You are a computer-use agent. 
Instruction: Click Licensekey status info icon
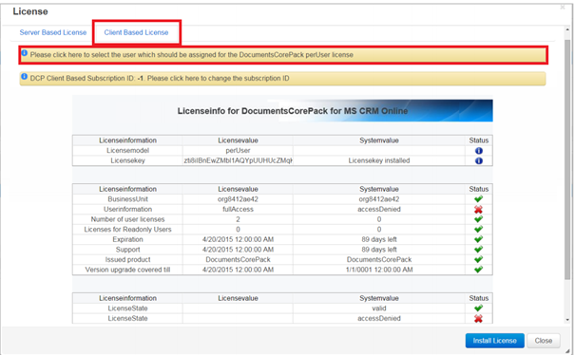[x=479, y=160]
